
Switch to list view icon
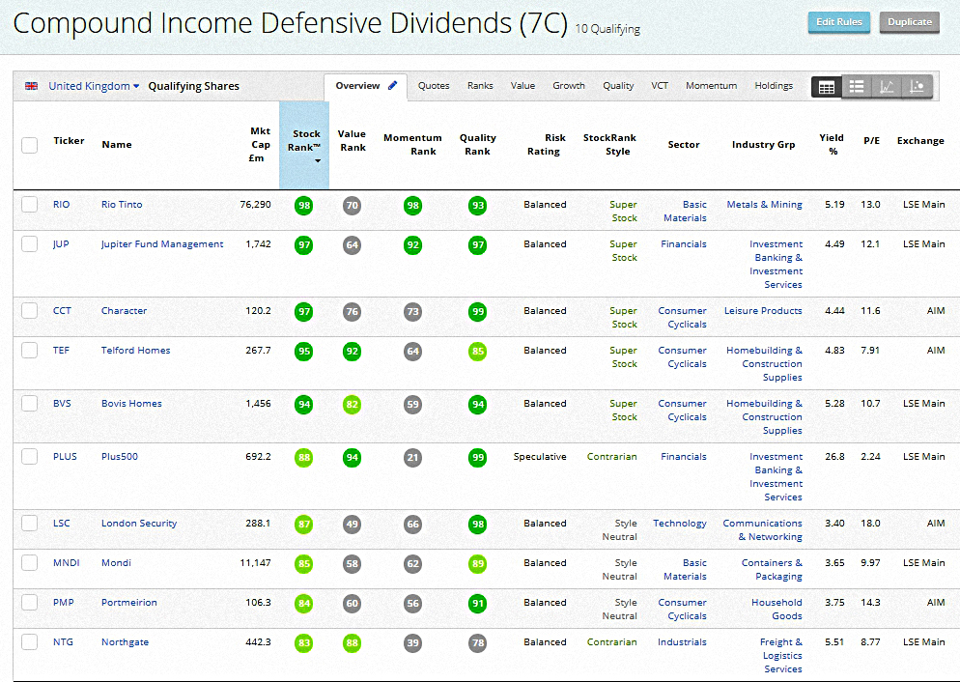point(857,87)
